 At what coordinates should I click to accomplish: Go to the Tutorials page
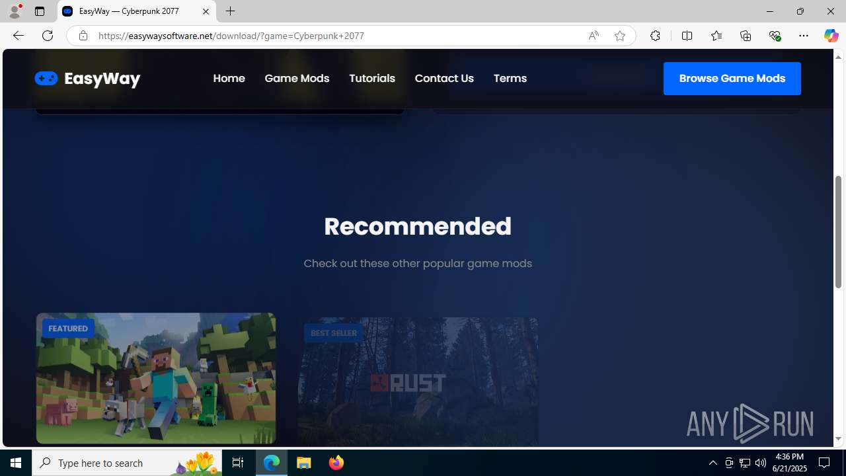tap(372, 79)
